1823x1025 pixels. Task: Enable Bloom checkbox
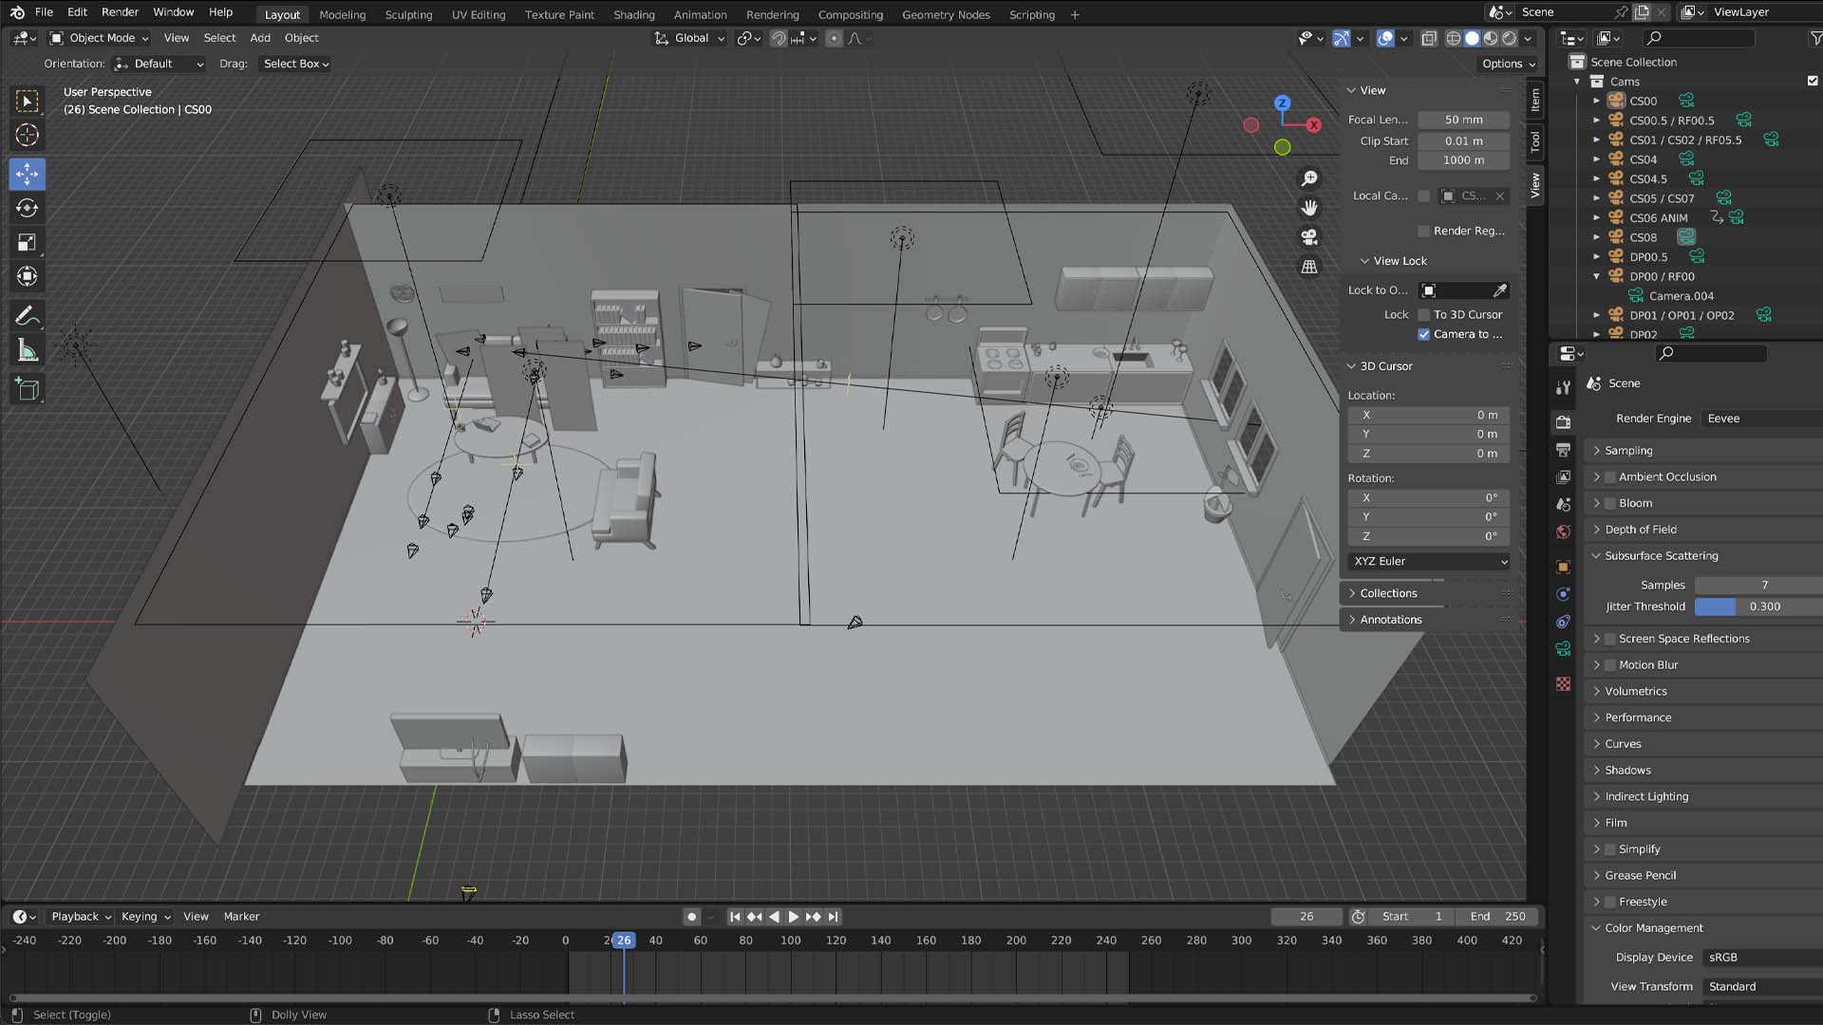click(x=1609, y=503)
